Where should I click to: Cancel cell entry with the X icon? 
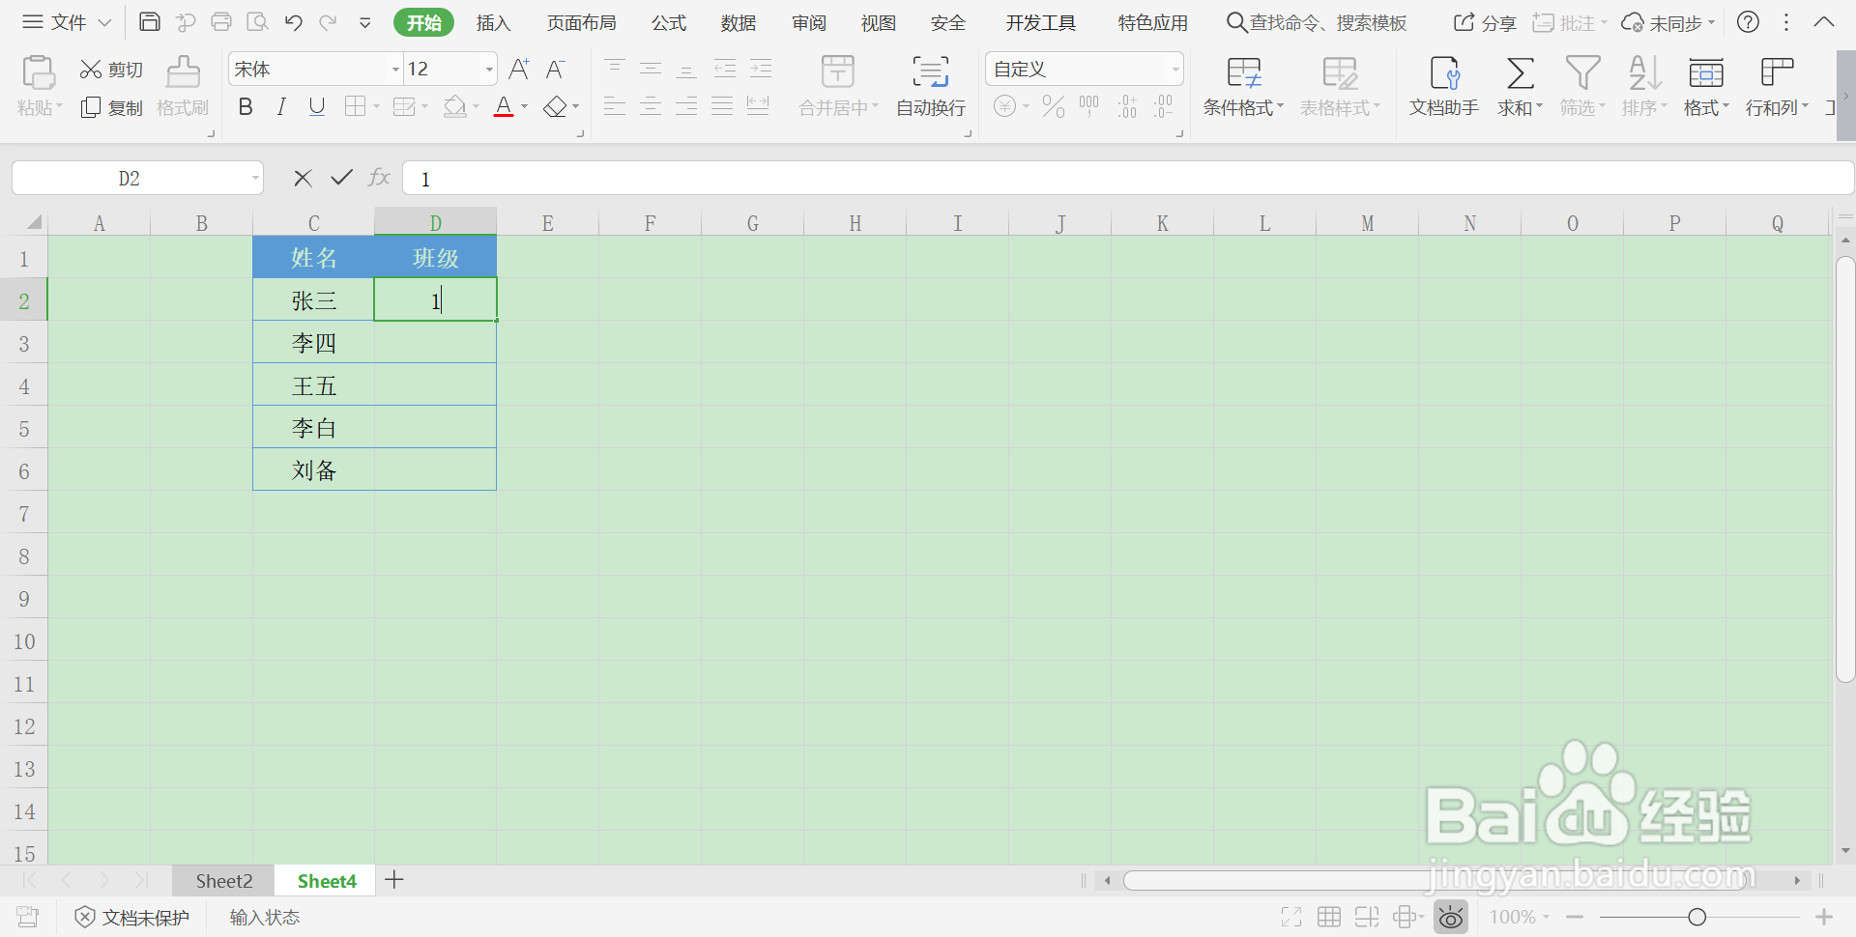point(303,178)
